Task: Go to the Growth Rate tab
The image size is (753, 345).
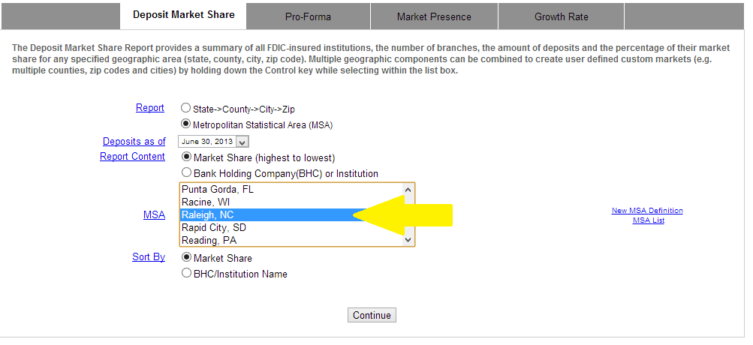Action: coord(561,16)
